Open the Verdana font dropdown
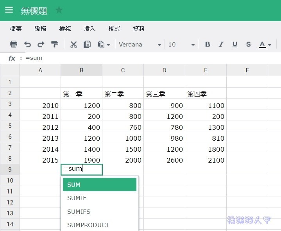 tap(140, 45)
